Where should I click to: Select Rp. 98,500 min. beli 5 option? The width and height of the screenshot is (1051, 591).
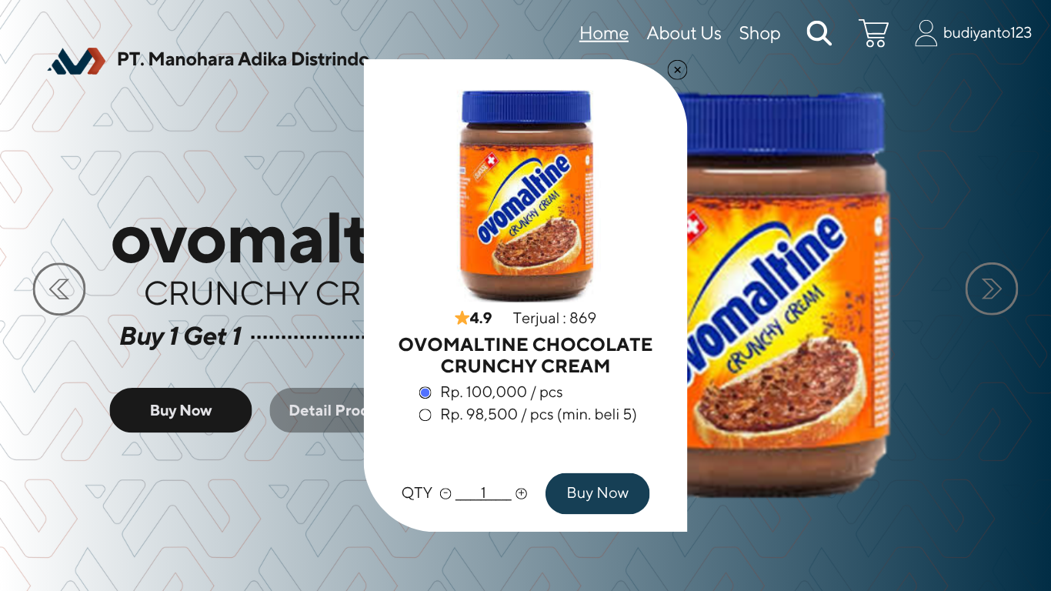(425, 416)
